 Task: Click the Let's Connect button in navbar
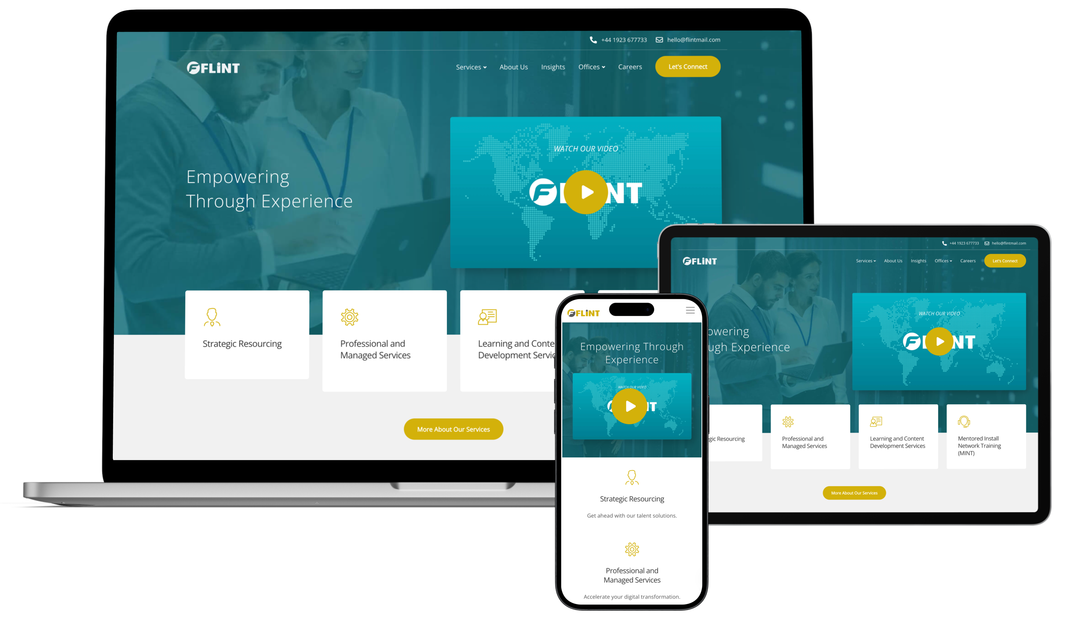(x=687, y=66)
